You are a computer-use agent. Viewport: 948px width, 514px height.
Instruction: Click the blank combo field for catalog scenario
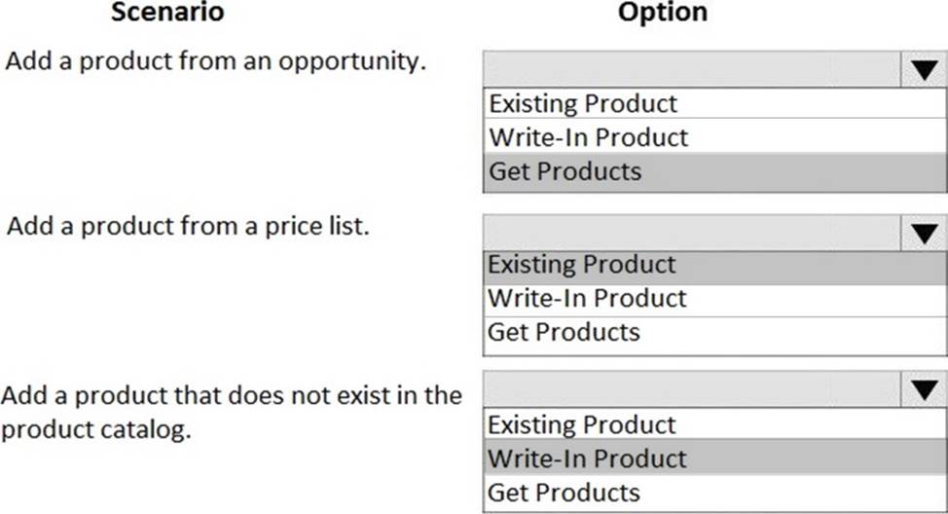[692, 391]
